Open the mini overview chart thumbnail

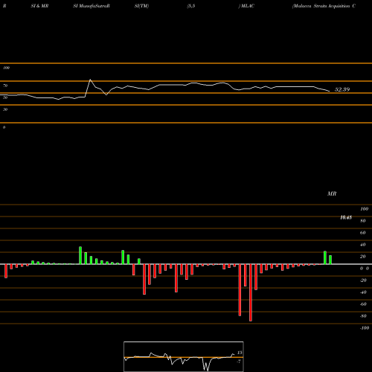point(184,356)
